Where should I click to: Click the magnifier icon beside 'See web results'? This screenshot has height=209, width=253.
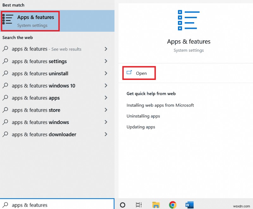(x=5, y=49)
